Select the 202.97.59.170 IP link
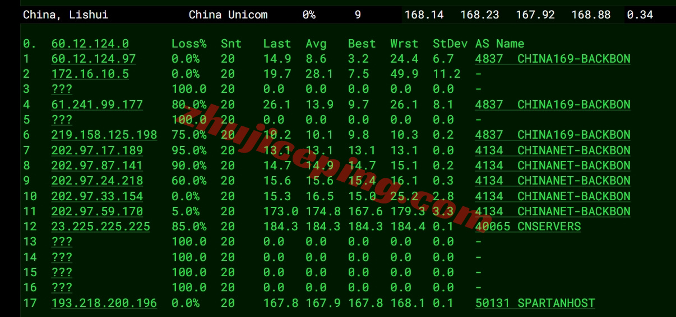This screenshot has height=317, width=676. [x=97, y=211]
